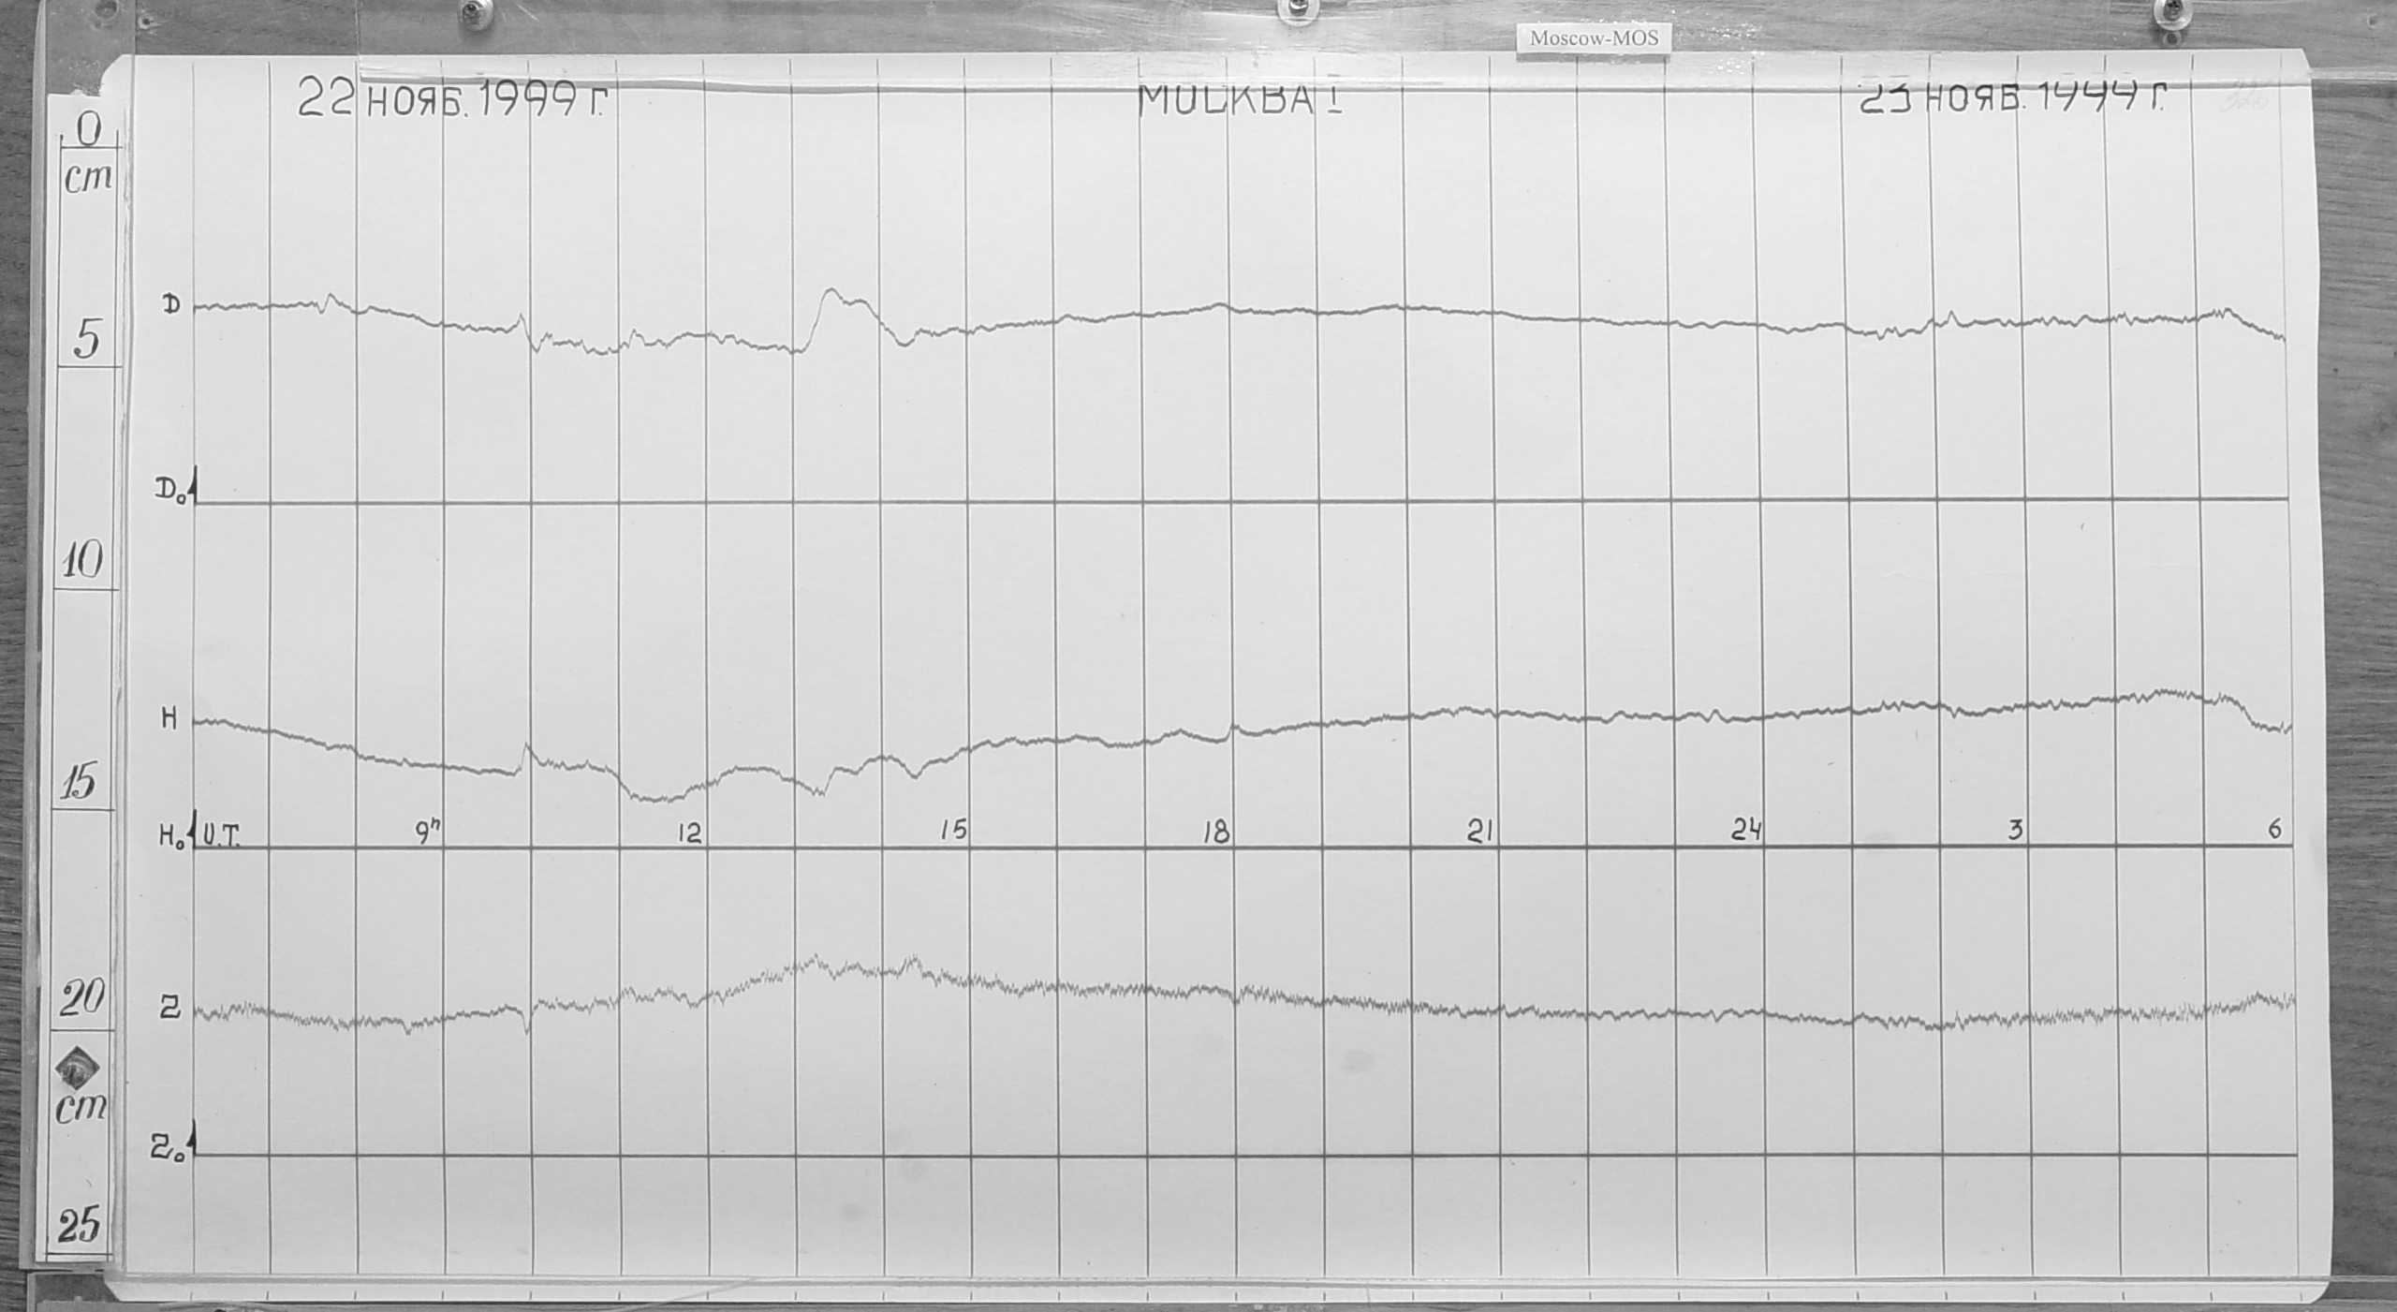Image resolution: width=2397 pixels, height=1312 pixels.
Task: Click the H trace label
Action: pos(169,719)
